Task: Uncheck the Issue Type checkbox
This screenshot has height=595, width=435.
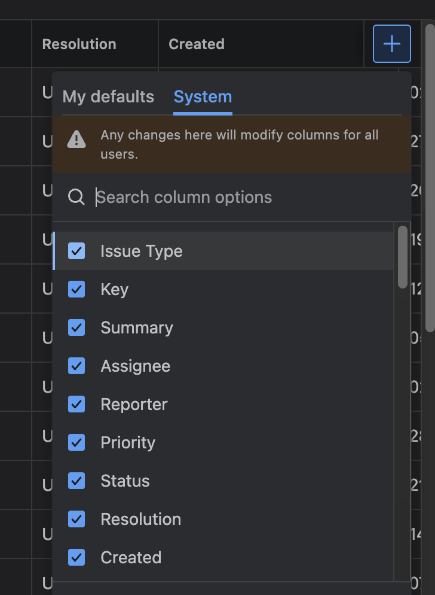Action: coord(76,251)
